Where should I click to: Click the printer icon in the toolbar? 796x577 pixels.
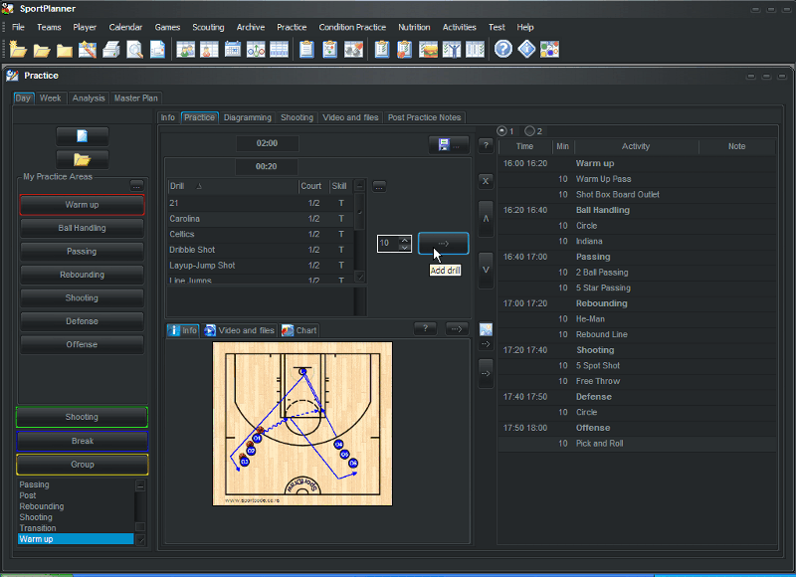(x=110, y=50)
